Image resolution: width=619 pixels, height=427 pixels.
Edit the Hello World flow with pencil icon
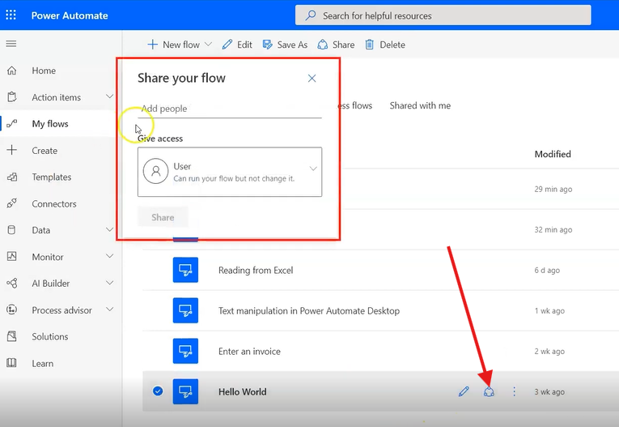[464, 391]
